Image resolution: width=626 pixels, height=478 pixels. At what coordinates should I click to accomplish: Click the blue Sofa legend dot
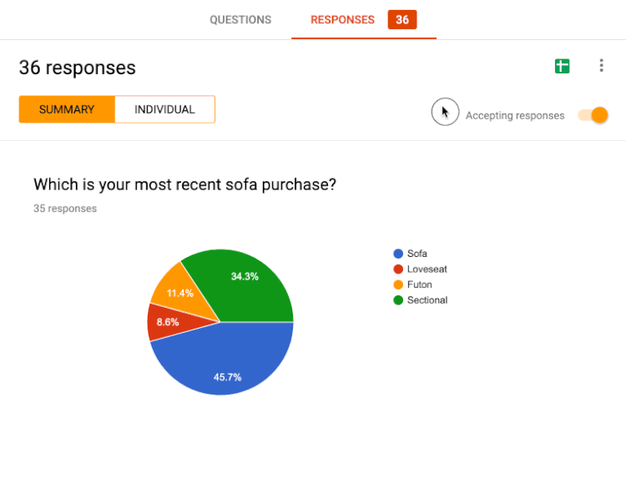398,254
